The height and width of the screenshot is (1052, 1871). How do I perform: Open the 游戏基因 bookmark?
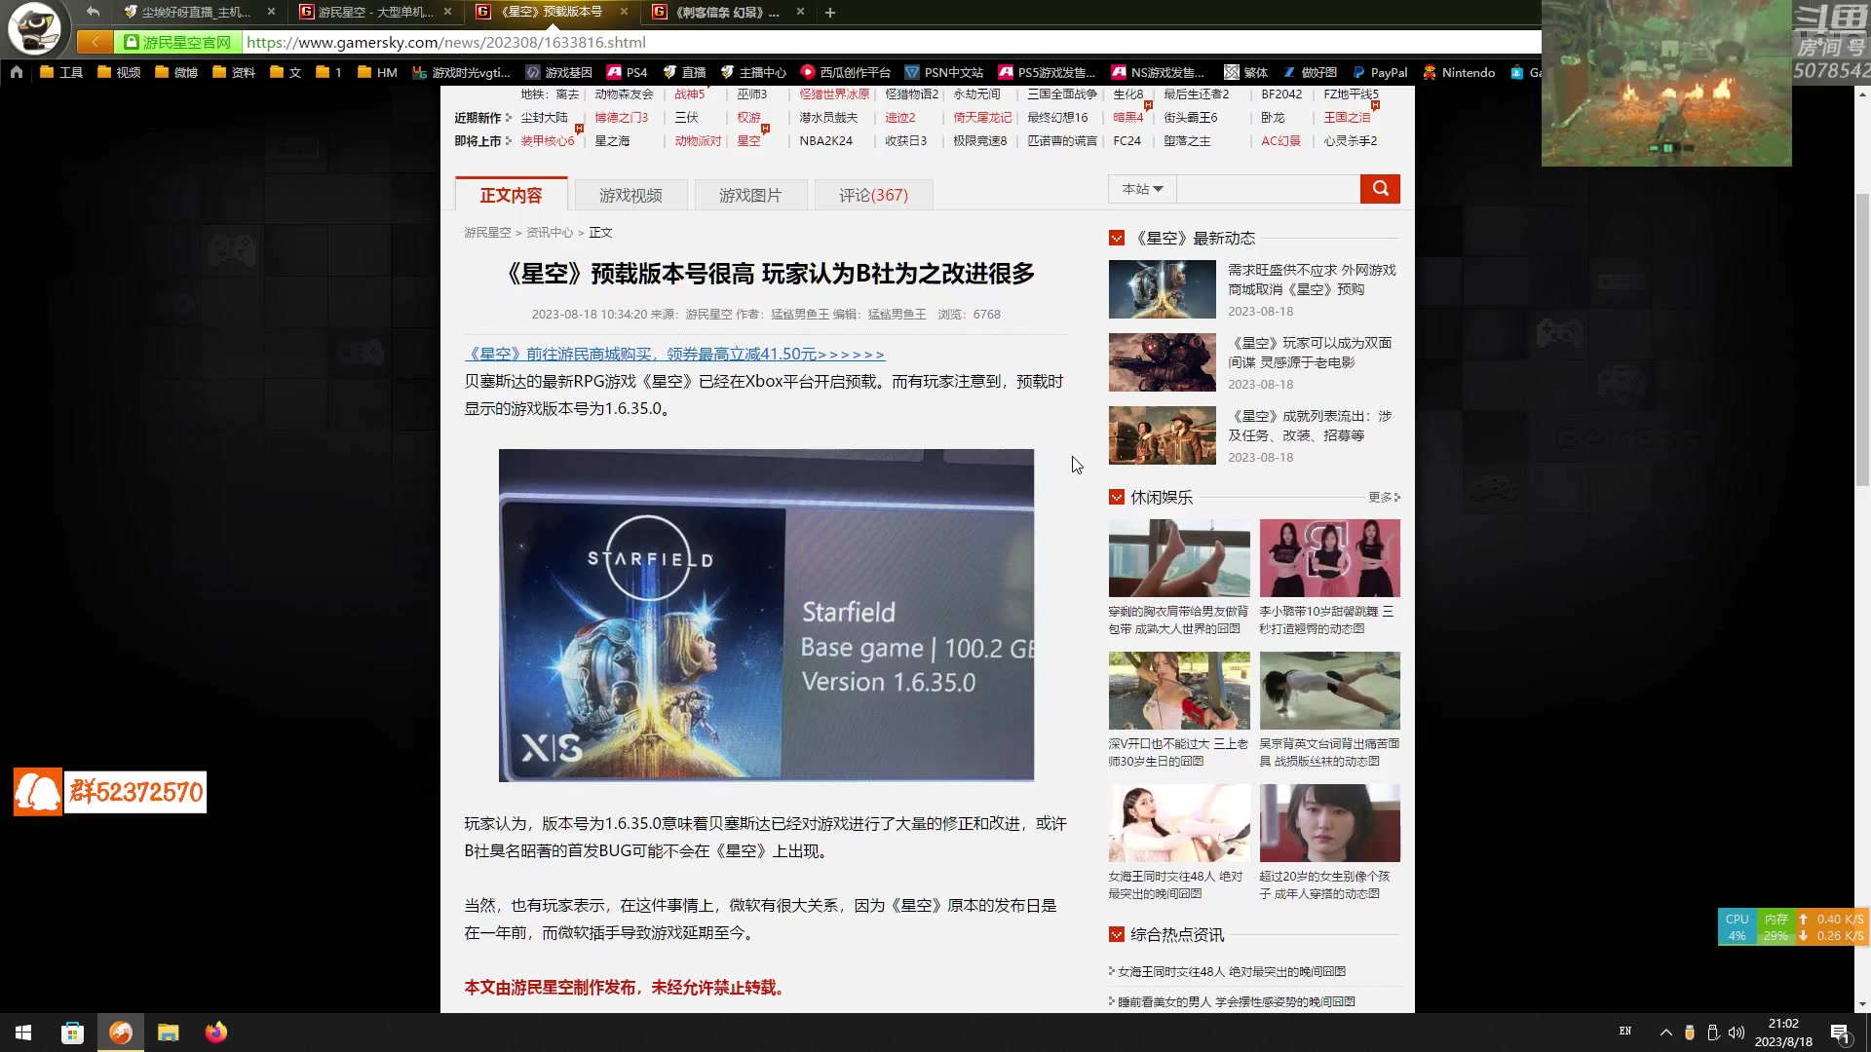(x=558, y=72)
